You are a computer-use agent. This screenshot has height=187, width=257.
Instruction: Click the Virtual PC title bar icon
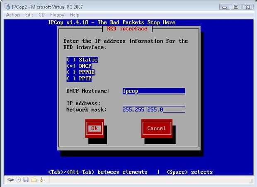pyautogui.click(x=7, y=7)
